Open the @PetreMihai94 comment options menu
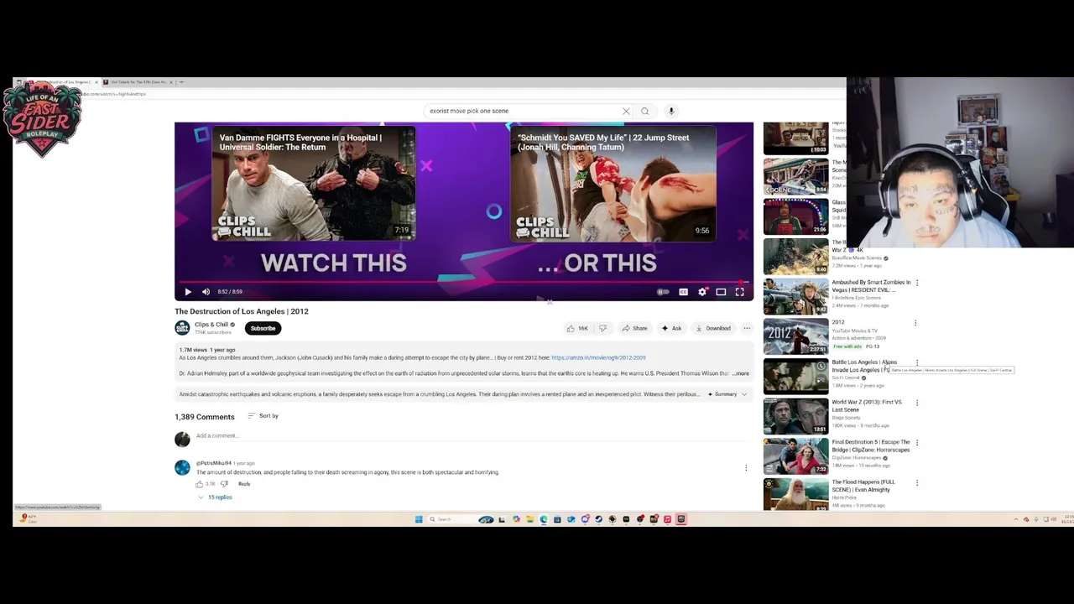The width and height of the screenshot is (1074, 604). coord(746,468)
